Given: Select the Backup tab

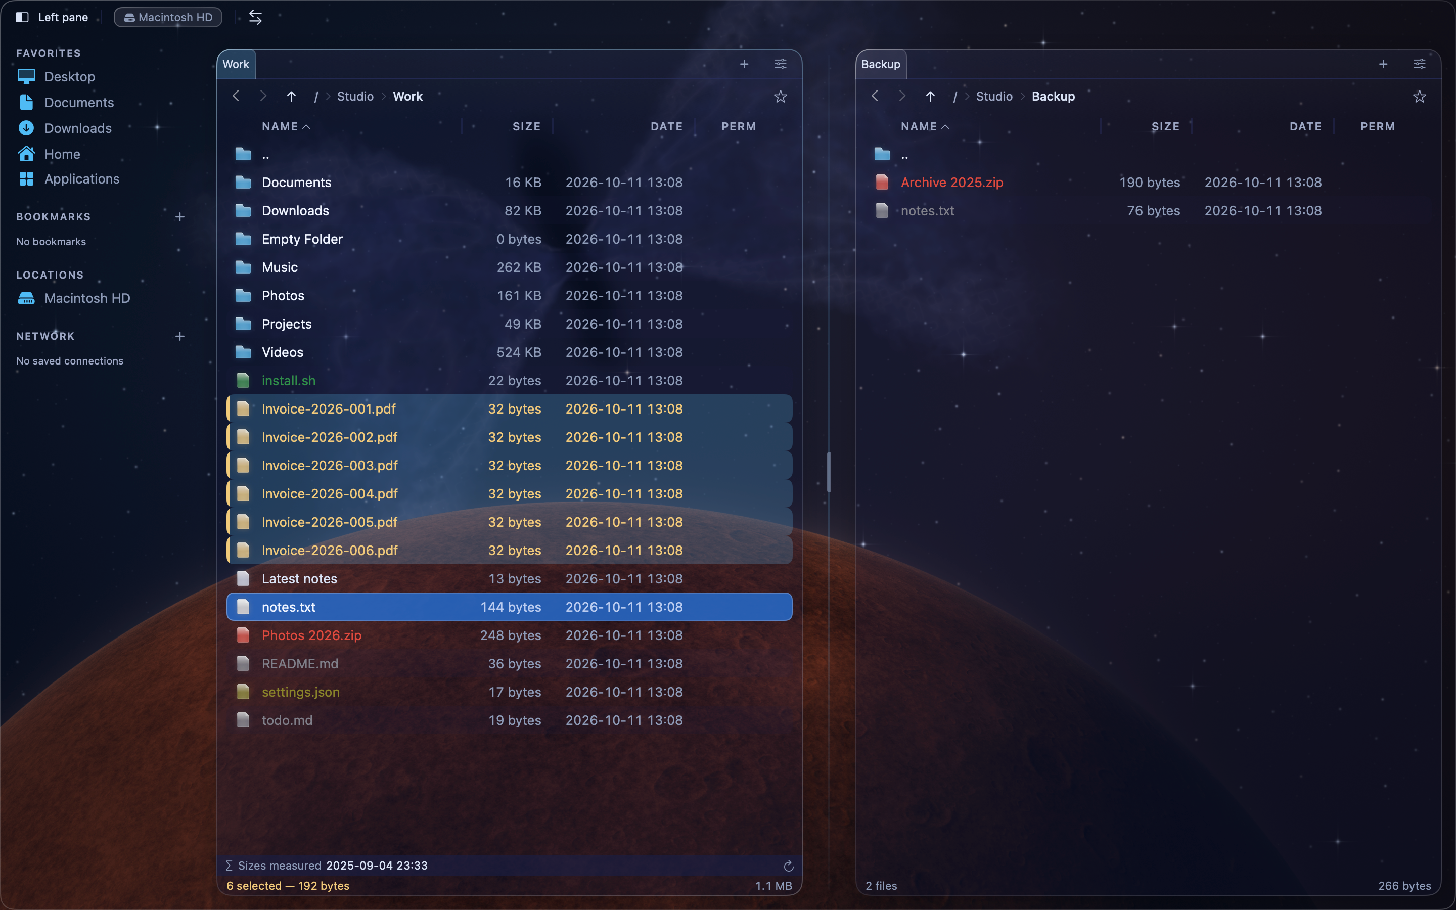Looking at the screenshot, I should [x=881, y=64].
